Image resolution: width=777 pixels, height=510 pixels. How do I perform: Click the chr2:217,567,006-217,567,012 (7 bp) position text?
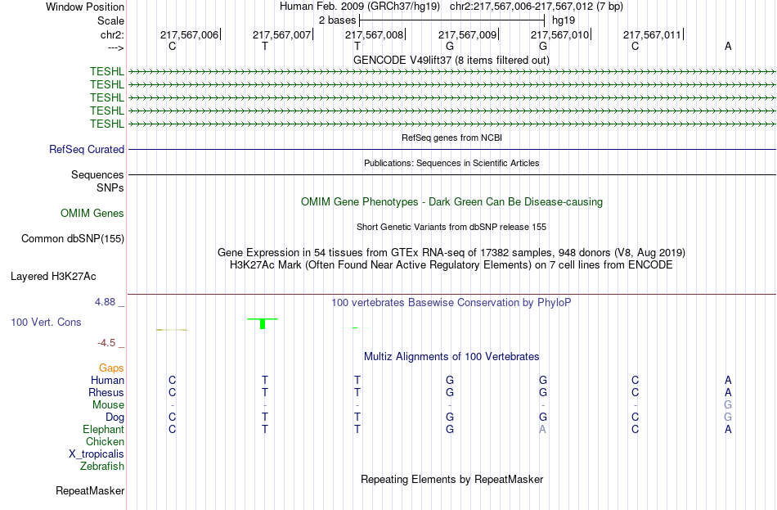click(537, 7)
